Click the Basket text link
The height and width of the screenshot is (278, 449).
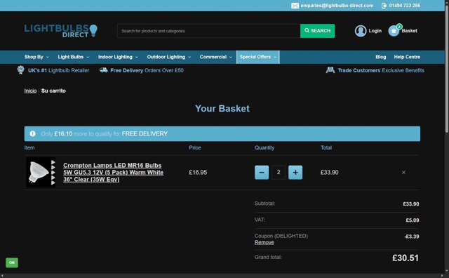409,31
